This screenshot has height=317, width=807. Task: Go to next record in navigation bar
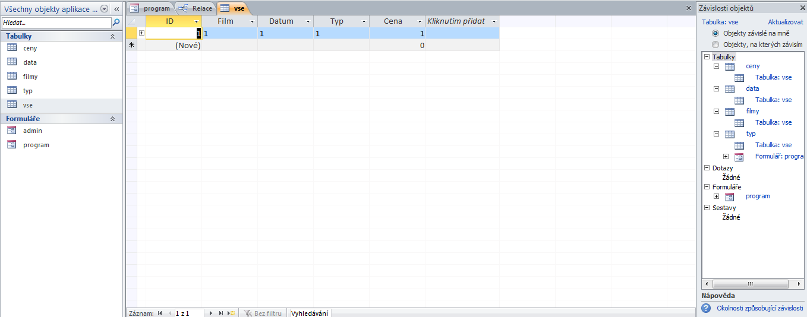click(x=210, y=313)
